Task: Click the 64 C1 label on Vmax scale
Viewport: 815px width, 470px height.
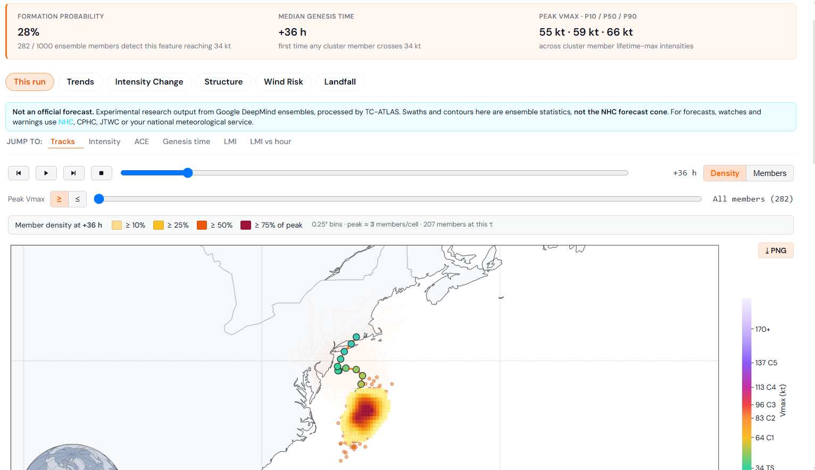Action: click(764, 438)
